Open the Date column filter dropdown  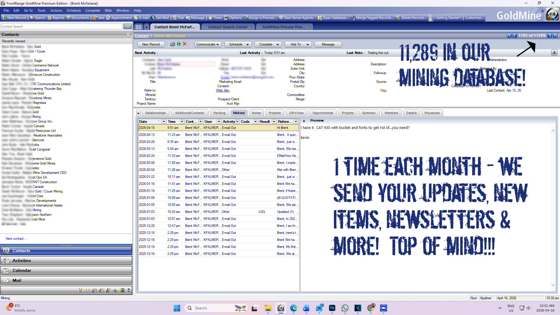164,122
